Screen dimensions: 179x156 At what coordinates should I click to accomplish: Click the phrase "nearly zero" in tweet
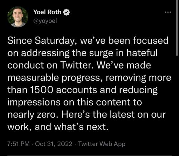[33, 115]
